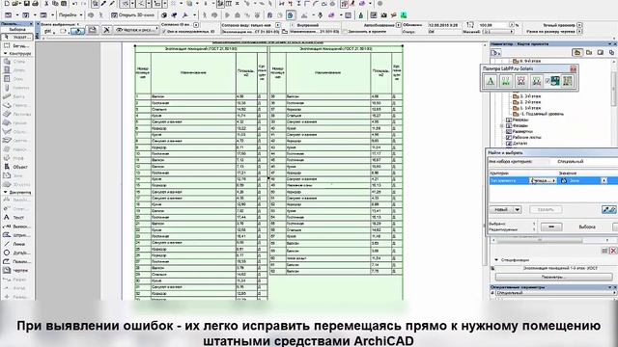Open the 'Чертеж и рисунок' layer dropdown
618x347 pixels.
[x=137, y=30]
